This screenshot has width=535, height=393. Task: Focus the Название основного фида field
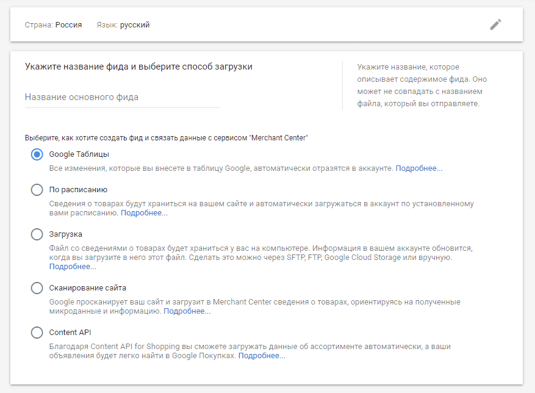click(x=122, y=98)
